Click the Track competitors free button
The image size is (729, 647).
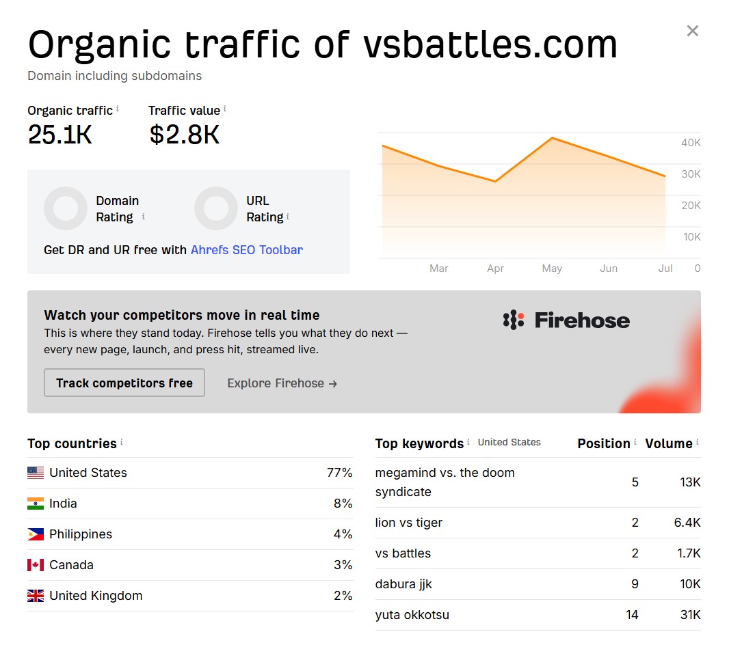pos(124,383)
